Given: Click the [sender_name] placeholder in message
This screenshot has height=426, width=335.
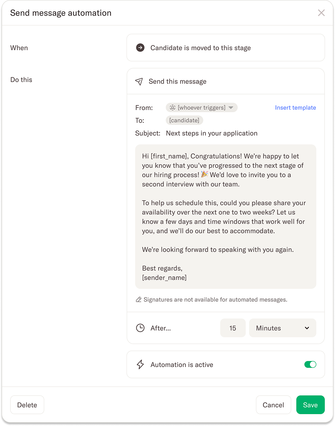Looking at the screenshot, I should [x=164, y=278].
